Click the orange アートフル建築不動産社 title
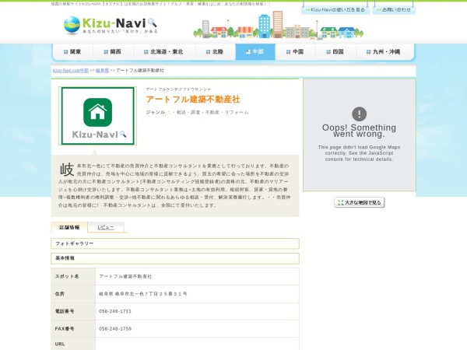The height and width of the screenshot is (350, 467). pyautogui.click(x=193, y=100)
